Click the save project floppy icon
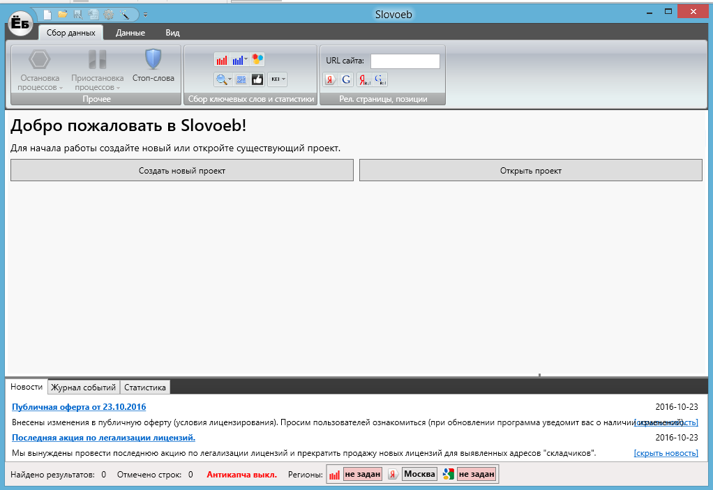Screen dimensions: 713x490 78,15
